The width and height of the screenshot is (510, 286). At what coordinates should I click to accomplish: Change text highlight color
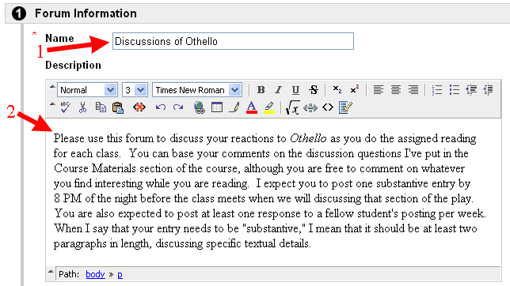tap(269, 107)
